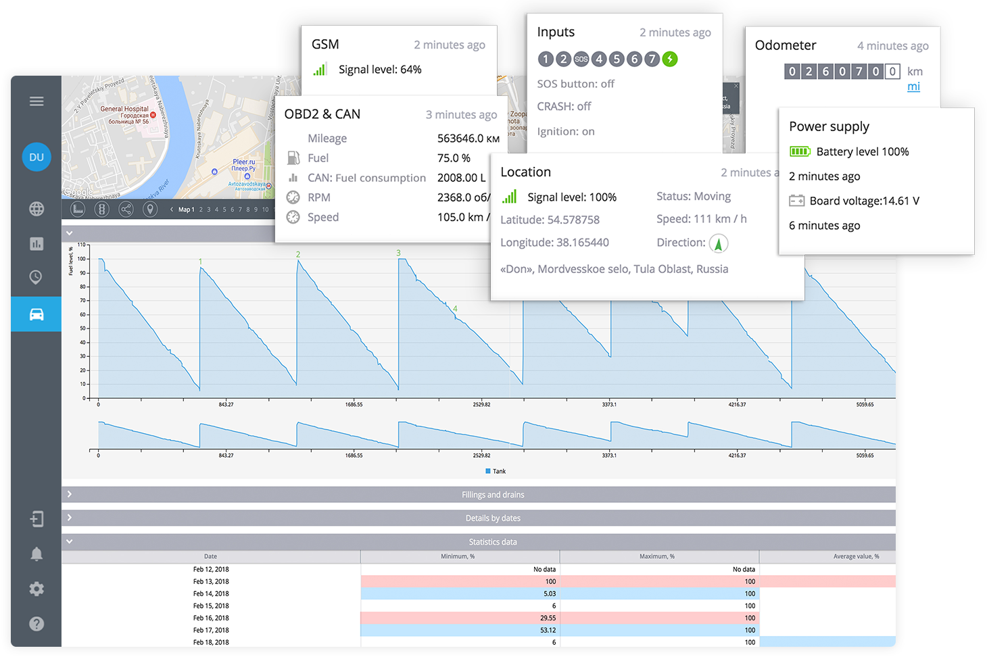Click the Speed gauge icon in OBD2 card
The height and width of the screenshot is (663, 987).
pyautogui.click(x=293, y=217)
